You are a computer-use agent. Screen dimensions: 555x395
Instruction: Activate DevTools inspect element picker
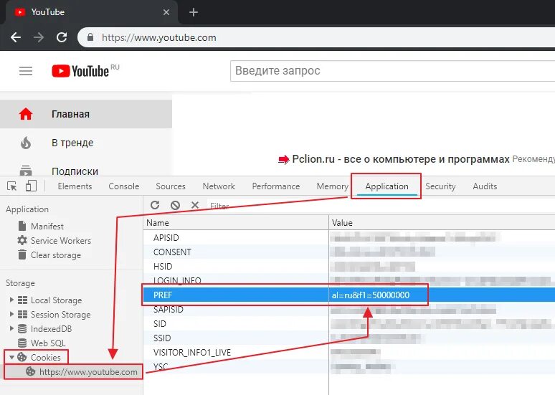(11, 186)
